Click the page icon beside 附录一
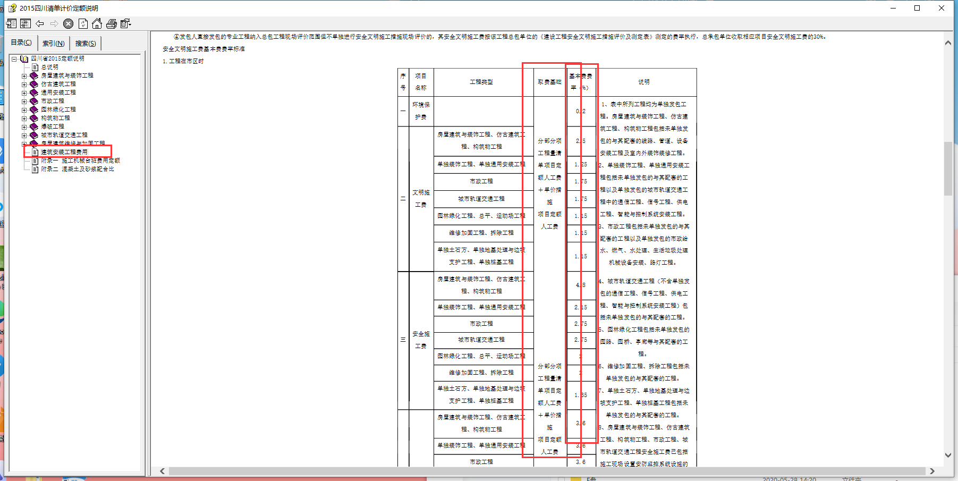This screenshot has width=958, height=481. (x=35, y=161)
